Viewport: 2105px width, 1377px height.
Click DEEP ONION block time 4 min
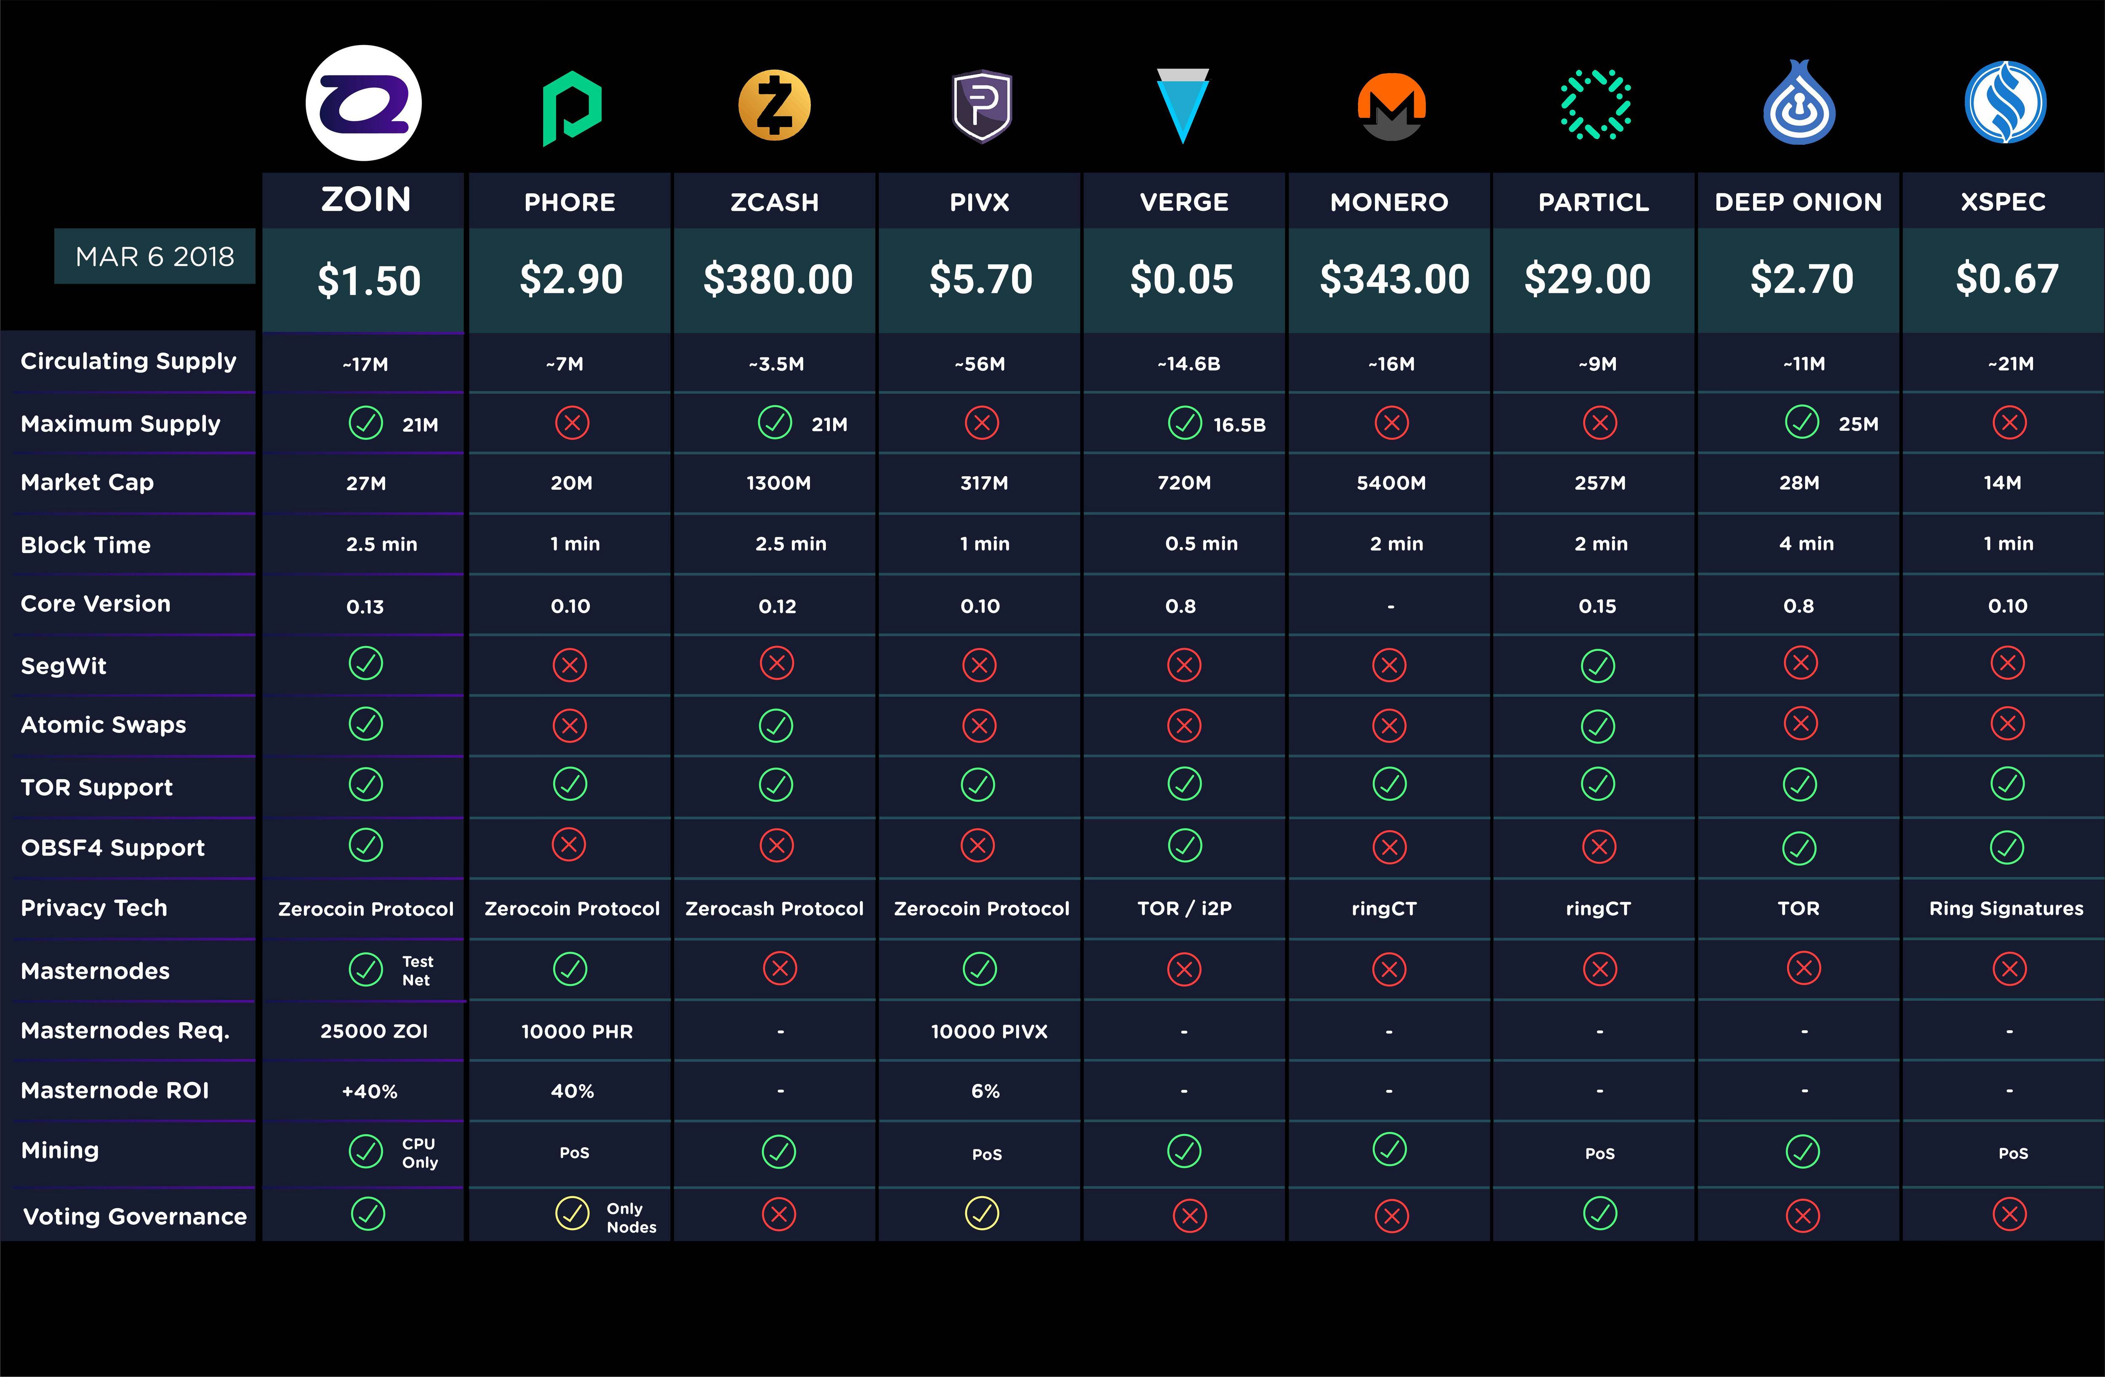coord(1806,544)
